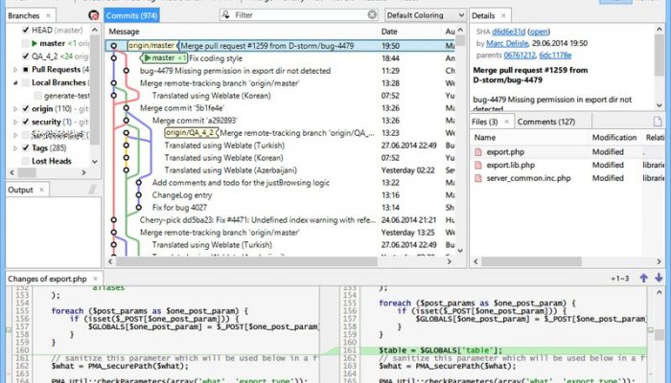Uncheck the HEAD (master) checkbox
Viewport: 671px width, 383px height.
point(26,30)
